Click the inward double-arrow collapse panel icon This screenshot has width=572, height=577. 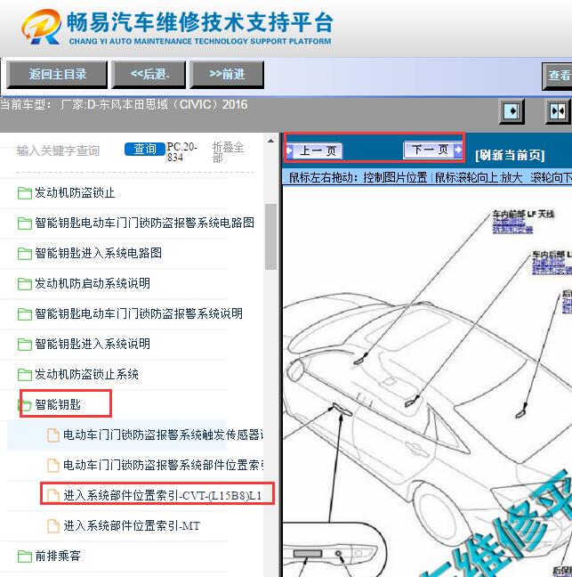[558, 111]
